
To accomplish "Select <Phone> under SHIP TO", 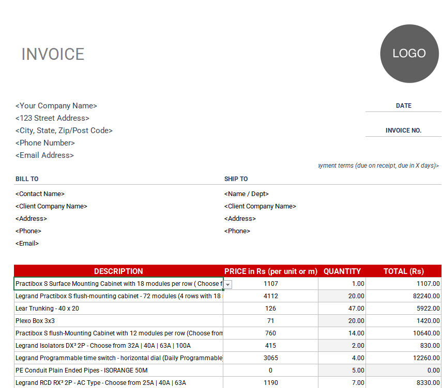I will [x=237, y=231].
